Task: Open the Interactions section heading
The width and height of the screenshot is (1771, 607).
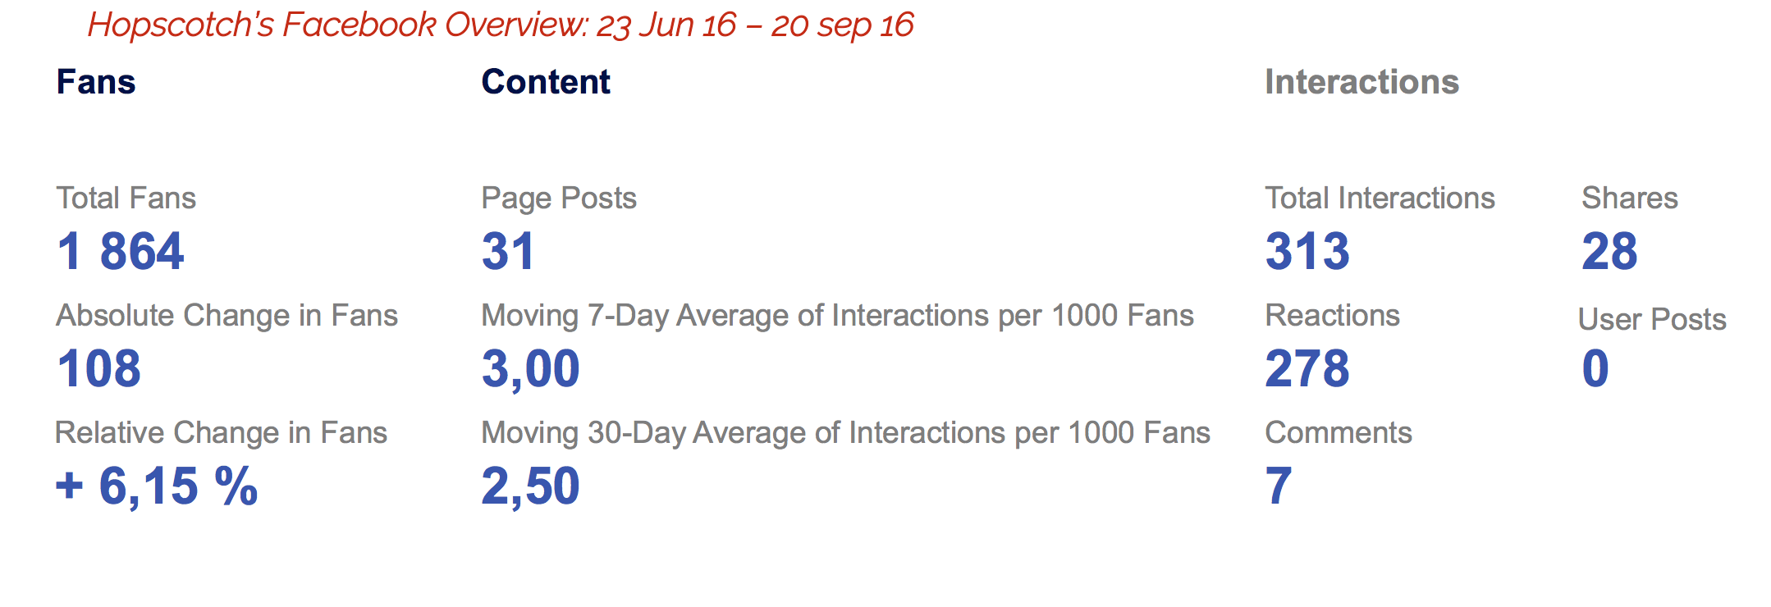Action: tap(1361, 82)
